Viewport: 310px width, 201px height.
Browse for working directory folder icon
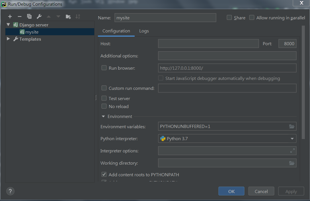[x=292, y=163]
